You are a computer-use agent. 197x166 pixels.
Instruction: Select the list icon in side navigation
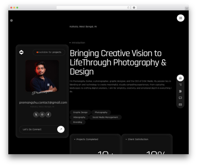[x=180, y=85]
